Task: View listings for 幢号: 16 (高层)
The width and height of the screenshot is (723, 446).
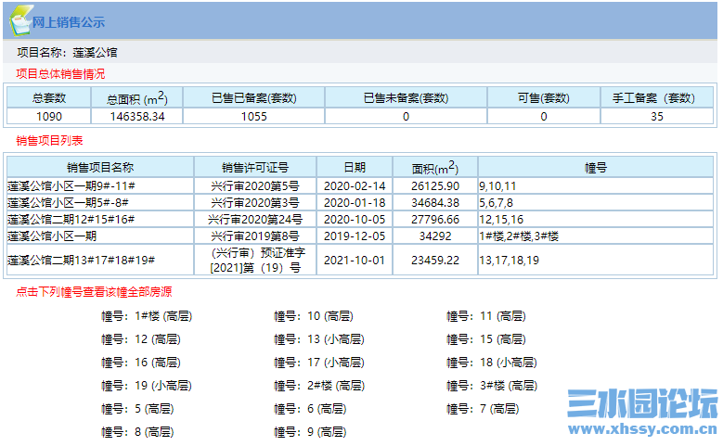Action: point(141,363)
